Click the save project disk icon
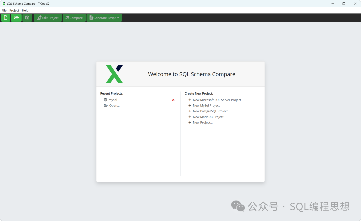The height and width of the screenshot is (221, 361). tap(27, 18)
